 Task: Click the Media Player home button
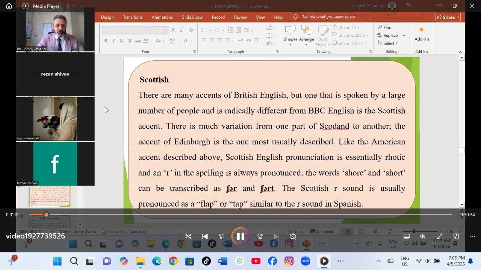tap(9, 6)
